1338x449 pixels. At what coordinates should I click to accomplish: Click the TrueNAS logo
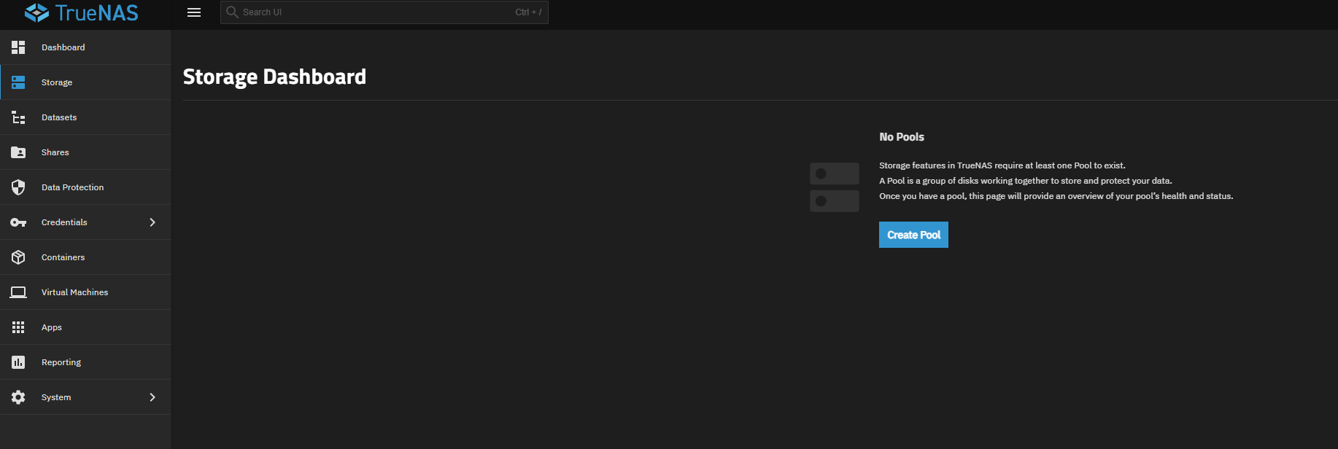pos(81,12)
